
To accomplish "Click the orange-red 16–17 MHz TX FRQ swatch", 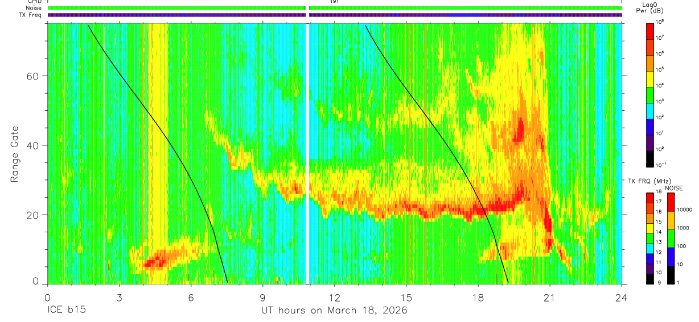I will (x=650, y=208).
